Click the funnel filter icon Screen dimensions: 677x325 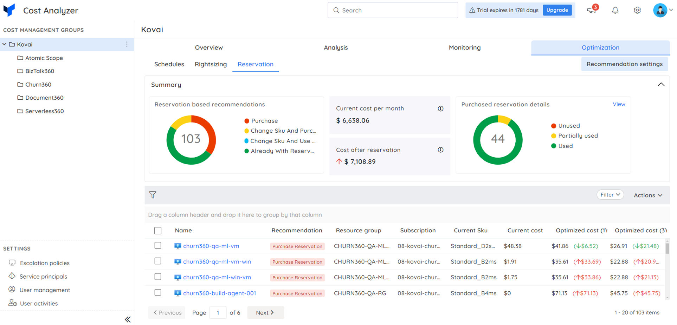pos(153,195)
